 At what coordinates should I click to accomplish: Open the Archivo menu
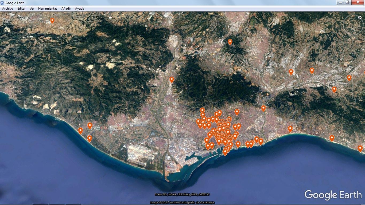(7, 9)
